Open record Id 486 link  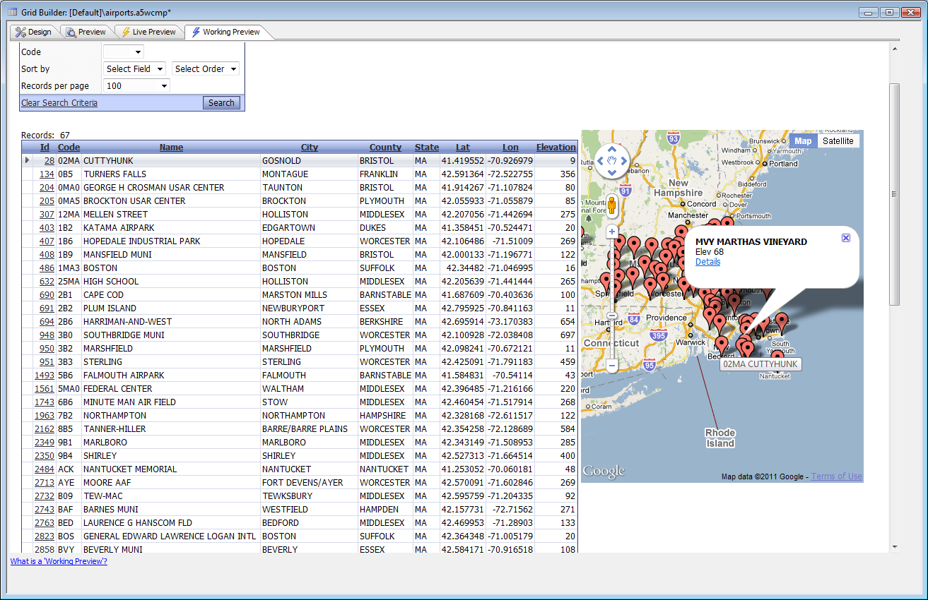point(47,268)
